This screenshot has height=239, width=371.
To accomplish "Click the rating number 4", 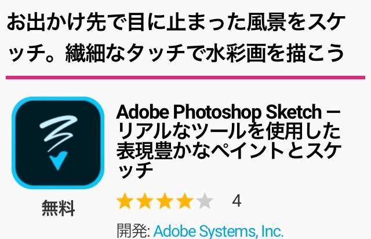I will (237, 201).
